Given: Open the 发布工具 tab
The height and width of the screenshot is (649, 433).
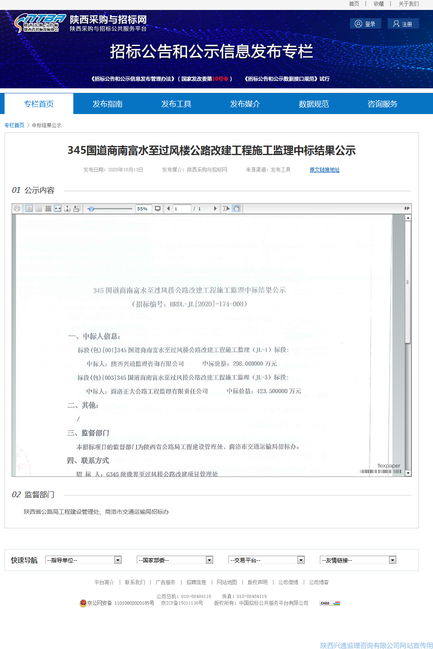Looking at the screenshot, I should coord(177,104).
